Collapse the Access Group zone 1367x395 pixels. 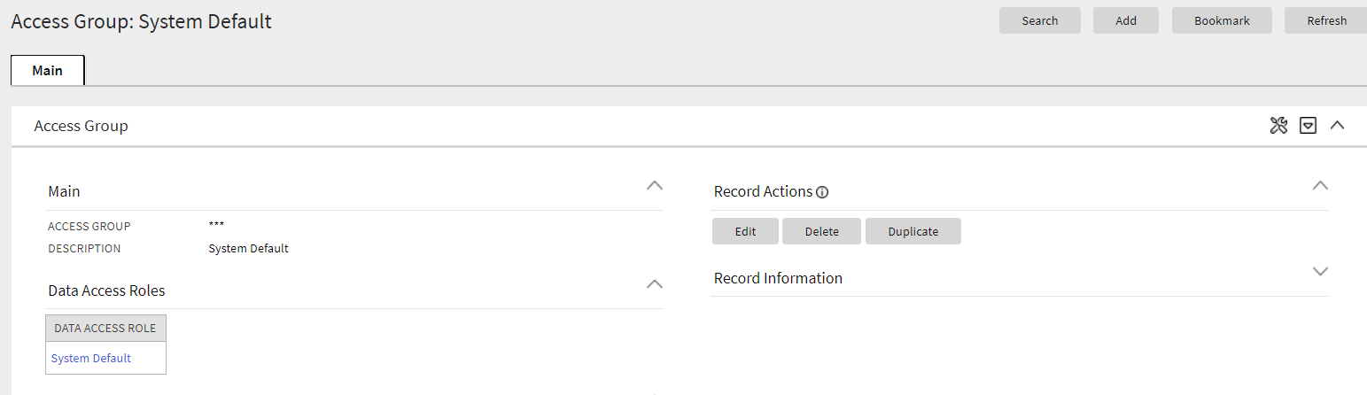[1337, 126]
